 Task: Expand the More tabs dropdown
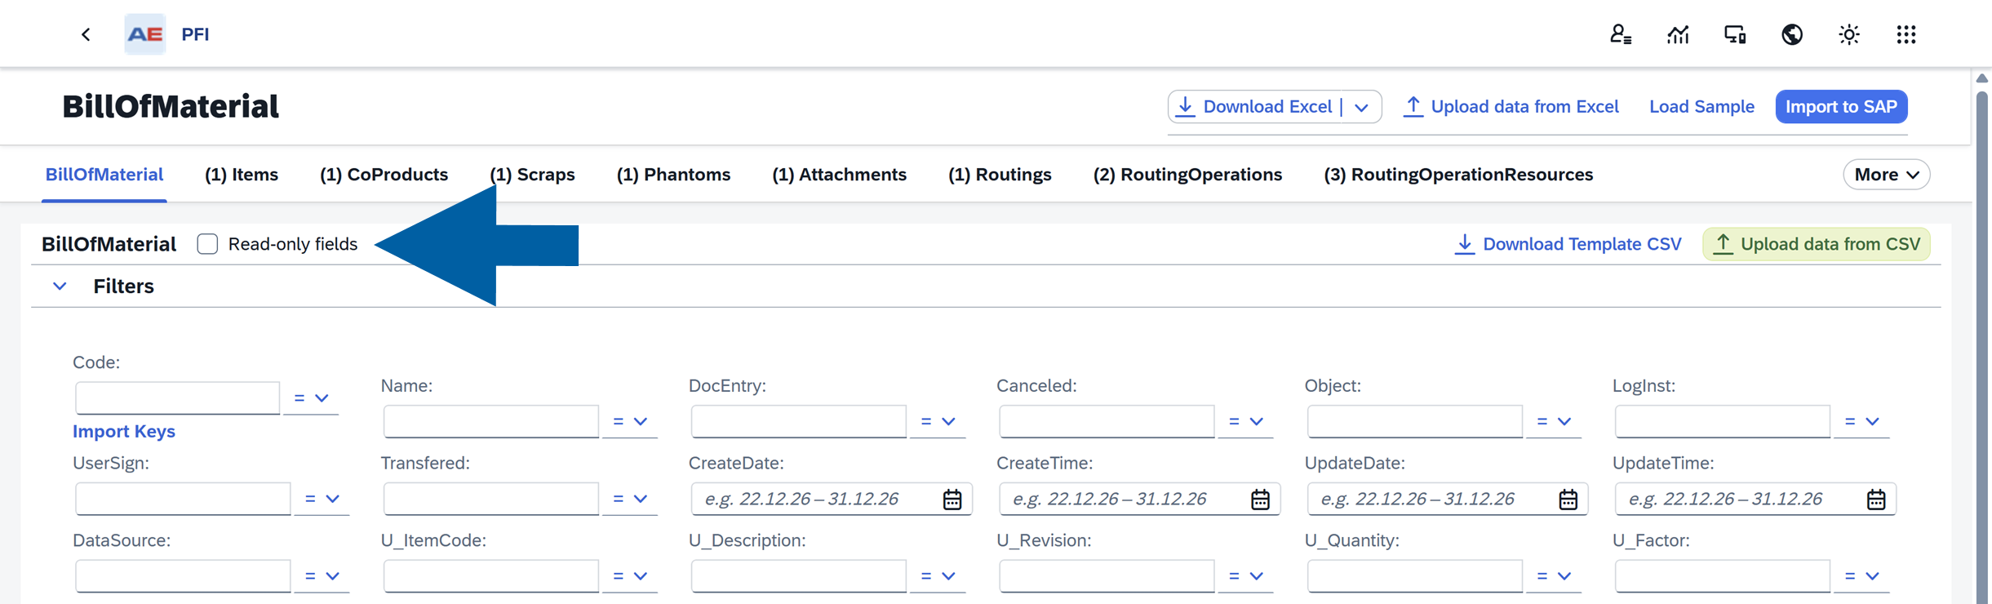pos(1886,175)
